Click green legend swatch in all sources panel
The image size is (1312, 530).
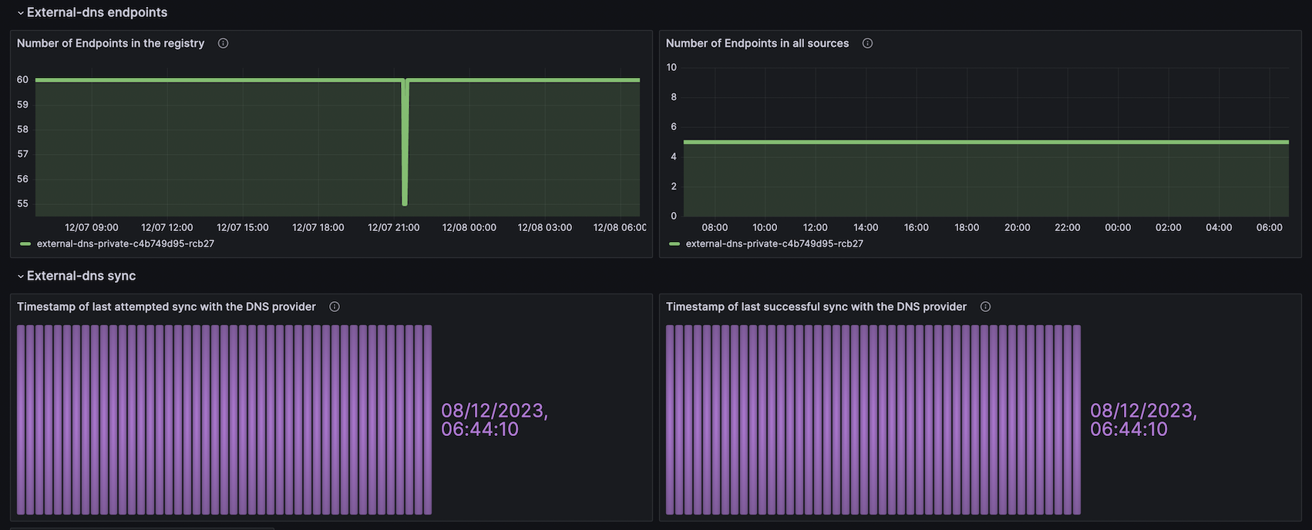[675, 243]
